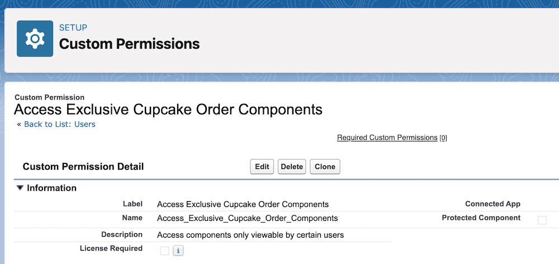Screen dimensions: 559x264
Task: Click the Clone button
Action: (325, 167)
